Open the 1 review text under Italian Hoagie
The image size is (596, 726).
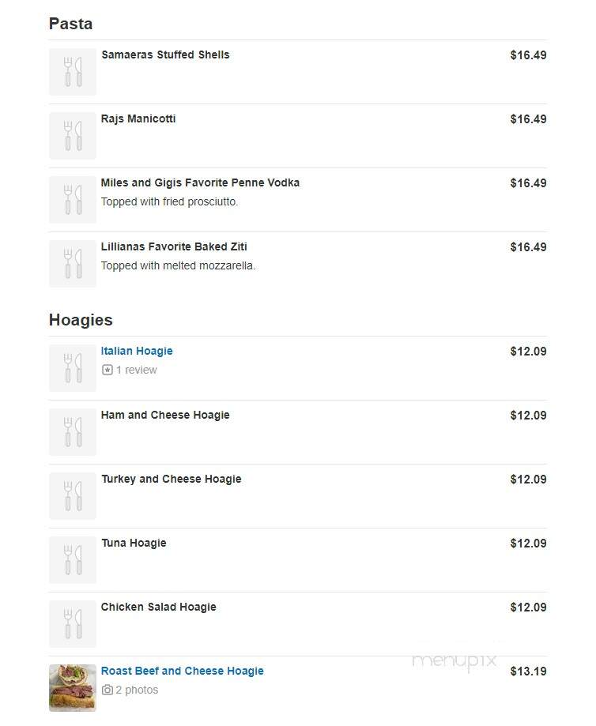(x=136, y=370)
